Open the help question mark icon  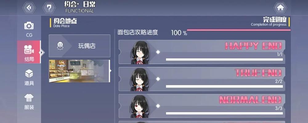point(49,8)
